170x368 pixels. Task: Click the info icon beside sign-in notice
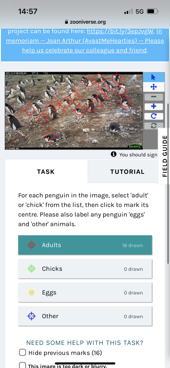[x=114, y=154]
